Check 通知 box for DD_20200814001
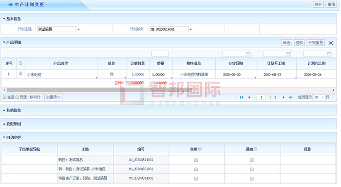Screen dimensions: 341x187 click(x=252, y=160)
